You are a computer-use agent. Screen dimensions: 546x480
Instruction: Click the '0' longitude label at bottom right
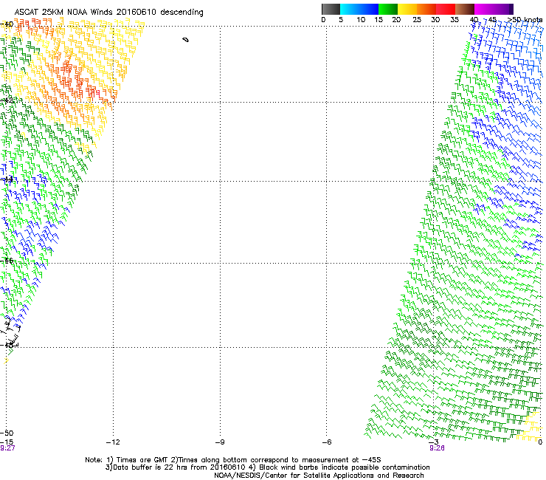540,442
